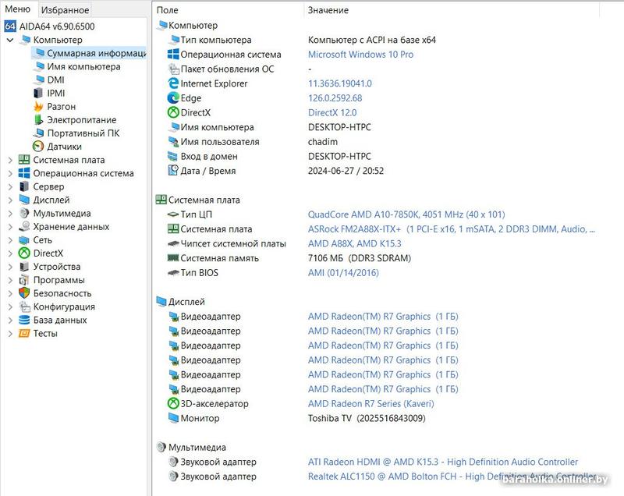Image resolution: width=624 pixels, height=496 pixels.
Task: Open the Microsoft Windows 10 Pro link
Action: point(360,55)
